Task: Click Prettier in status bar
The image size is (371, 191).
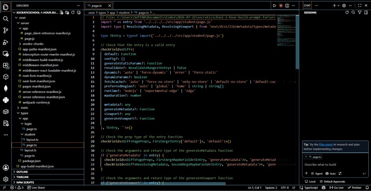Action: pos(355,187)
